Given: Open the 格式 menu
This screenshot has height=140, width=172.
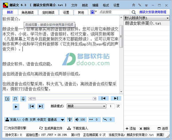Looking at the screenshot, I should click(x=106, y=5).
